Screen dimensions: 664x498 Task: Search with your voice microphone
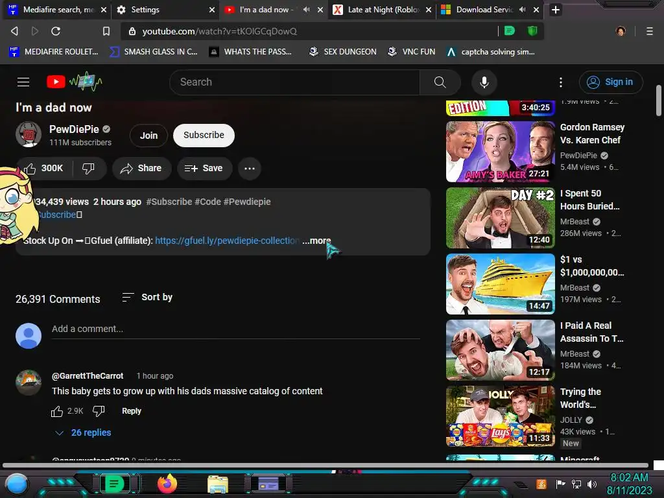point(484,82)
